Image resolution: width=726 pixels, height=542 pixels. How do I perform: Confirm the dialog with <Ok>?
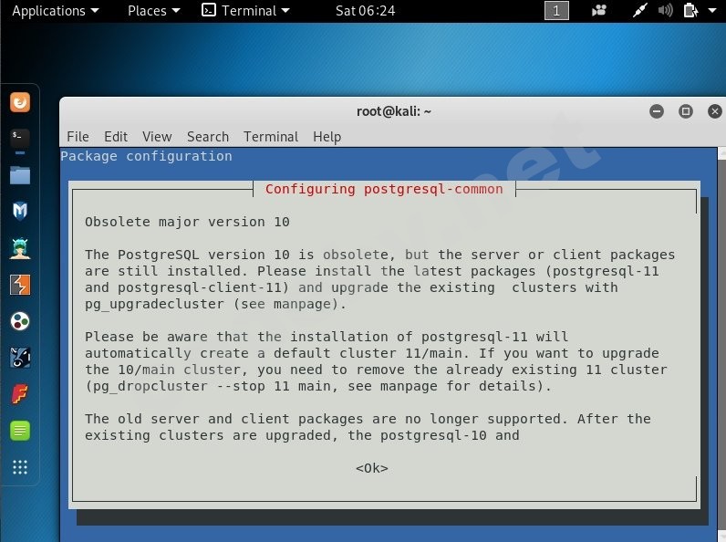372,468
